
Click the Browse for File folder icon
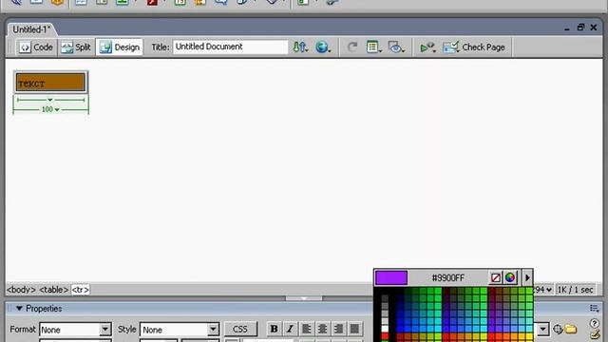click(570, 330)
